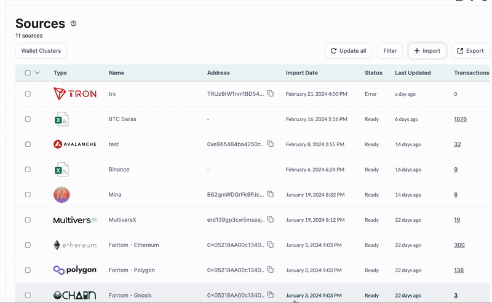Image resolution: width=492 pixels, height=303 pixels.
Task: Open the 6 transactions link for Mina
Action: click(x=456, y=194)
